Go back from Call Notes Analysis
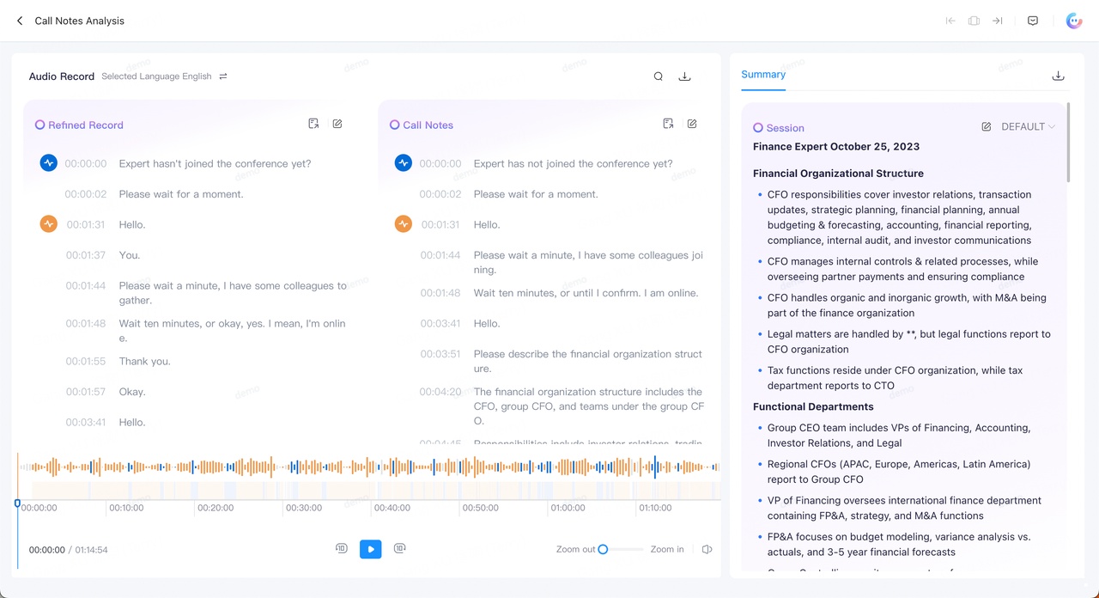The width and height of the screenshot is (1099, 598). pyautogui.click(x=20, y=21)
